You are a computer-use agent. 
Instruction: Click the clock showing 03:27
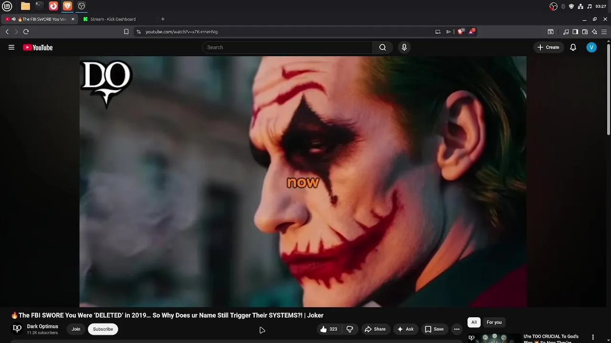(601, 6)
